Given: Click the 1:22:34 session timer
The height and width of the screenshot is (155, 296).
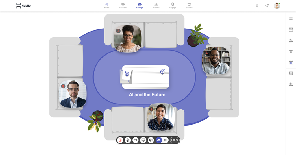Looking at the screenshot, I should pos(175,140).
